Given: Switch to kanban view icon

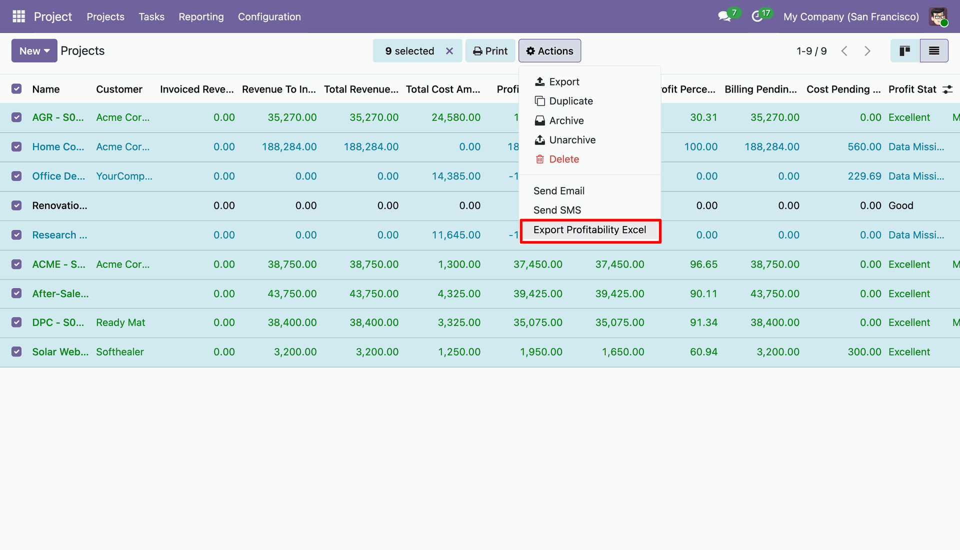Looking at the screenshot, I should [904, 51].
